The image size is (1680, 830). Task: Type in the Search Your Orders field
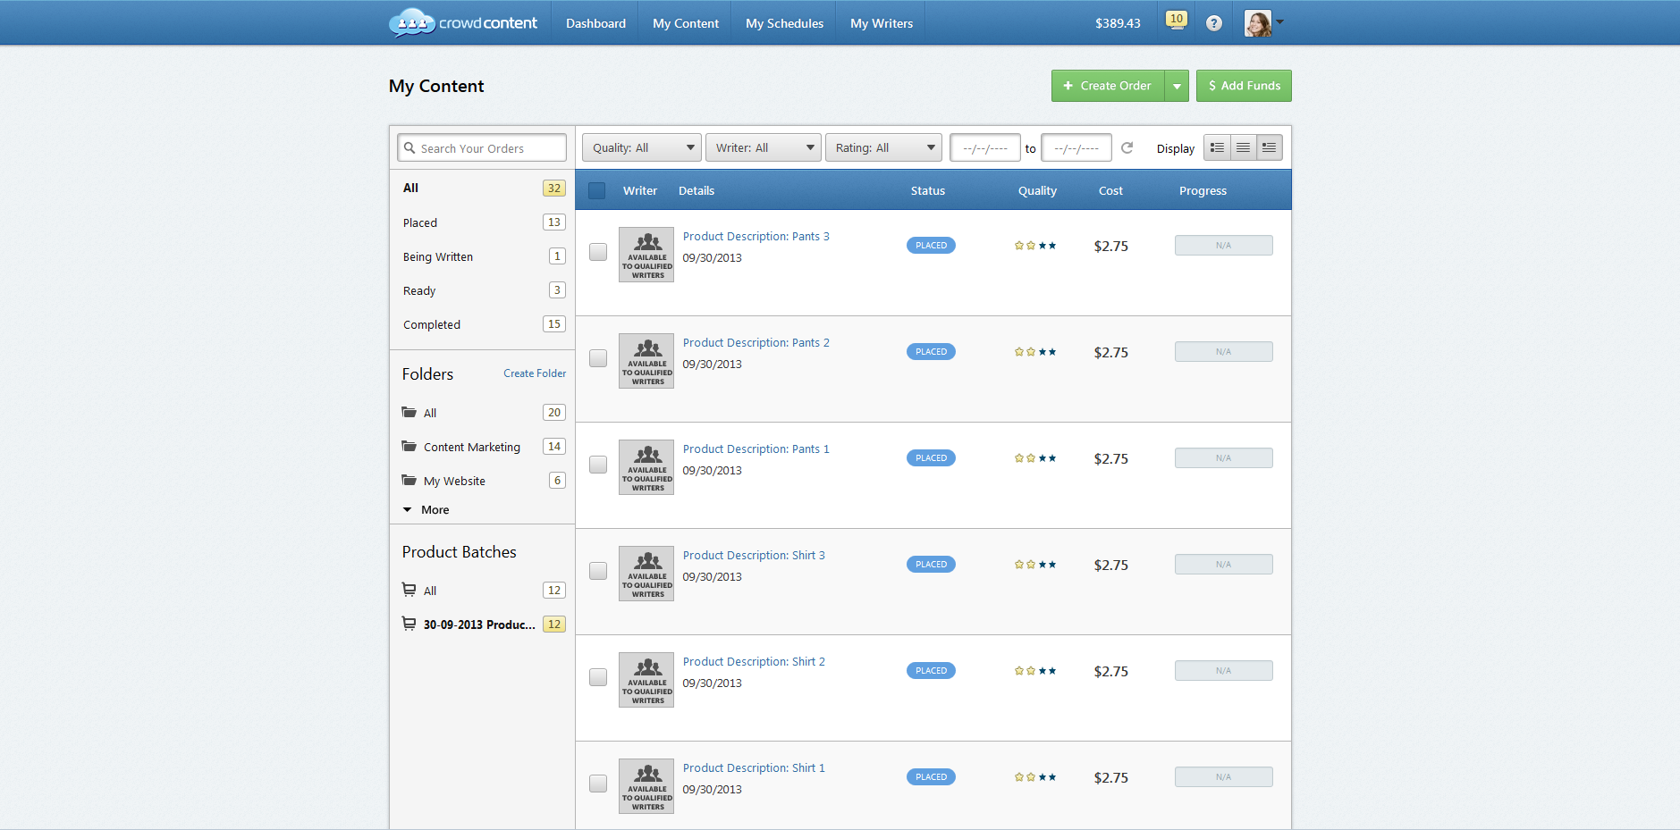(481, 147)
